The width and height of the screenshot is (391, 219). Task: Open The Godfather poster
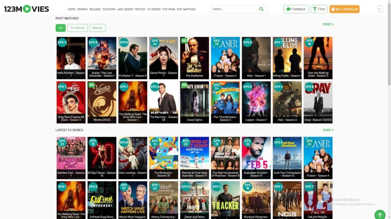(194, 58)
